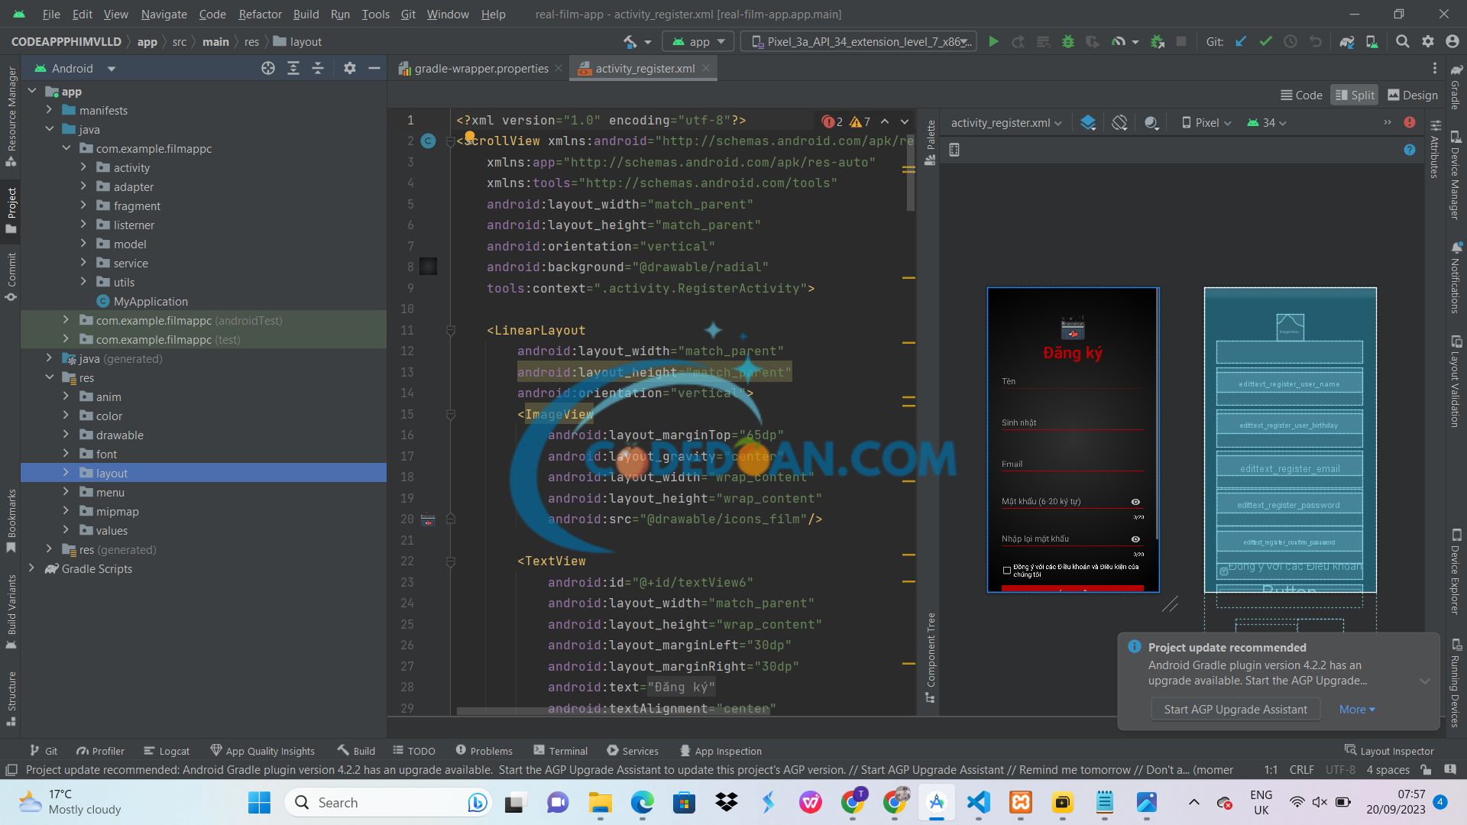Open the Refactor menu
Screen dimensions: 1467x825
click(x=260, y=15)
